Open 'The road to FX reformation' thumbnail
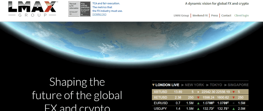This screenshot has height=111, width=263. (74, 9)
